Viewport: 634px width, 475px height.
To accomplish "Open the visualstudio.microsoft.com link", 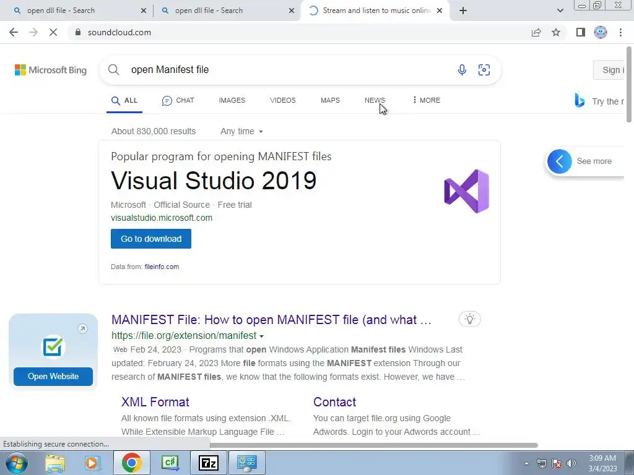I will coord(162,218).
